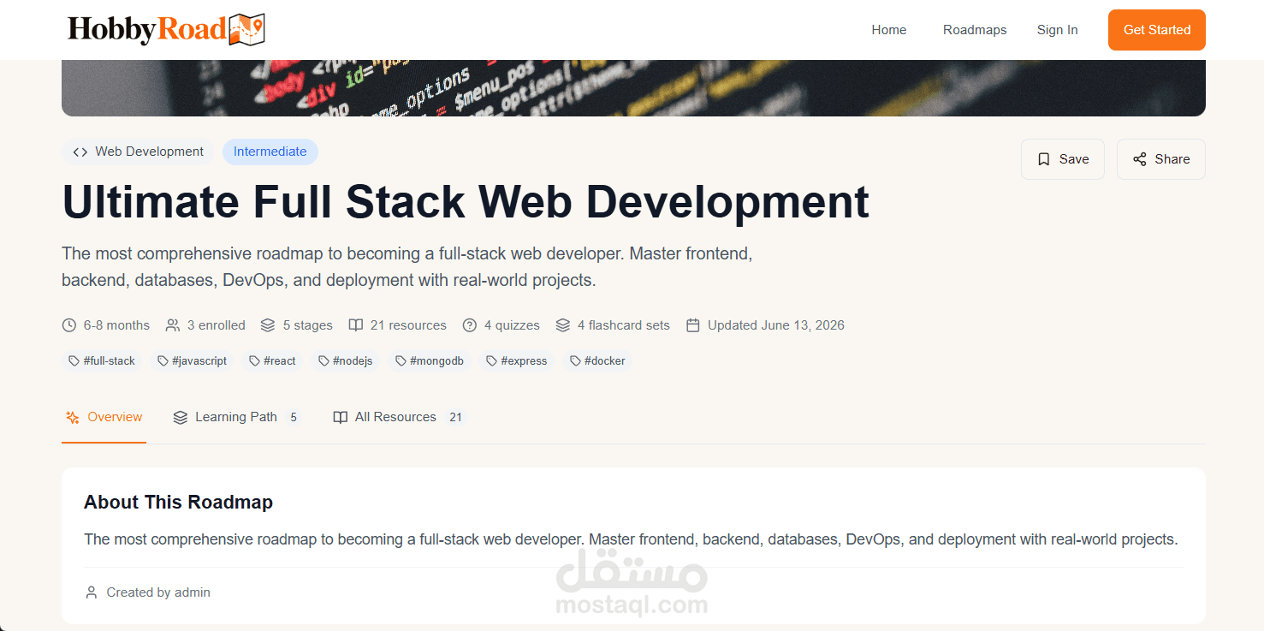
Task: Click the clock icon beside 6-8 months
Action: coord(69,325)
